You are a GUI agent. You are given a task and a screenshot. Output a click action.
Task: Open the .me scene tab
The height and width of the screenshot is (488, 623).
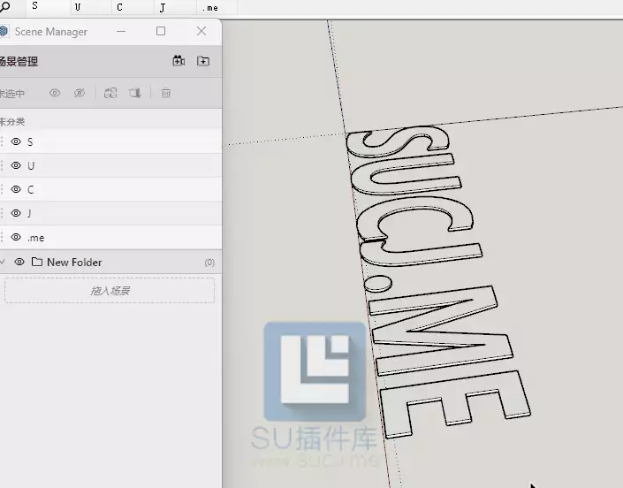click(217, 8)
